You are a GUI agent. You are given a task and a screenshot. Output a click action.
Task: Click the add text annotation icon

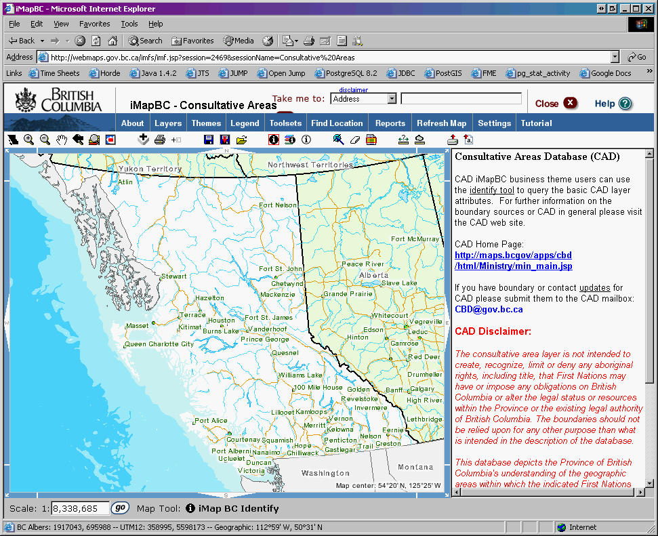[468, 140]
